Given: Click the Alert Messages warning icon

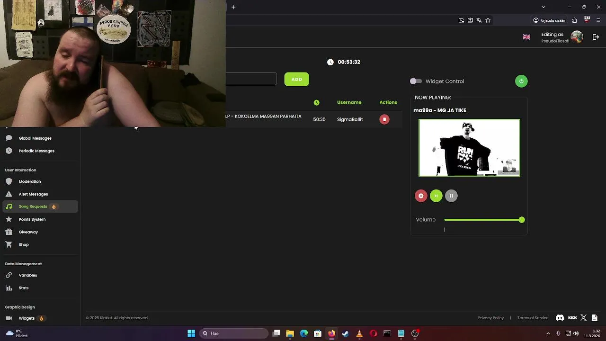Looking at the screenshot, I should coord(9,194).
